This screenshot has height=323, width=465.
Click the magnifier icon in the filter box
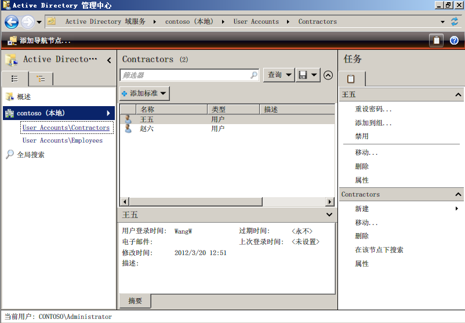pos(254,75)
